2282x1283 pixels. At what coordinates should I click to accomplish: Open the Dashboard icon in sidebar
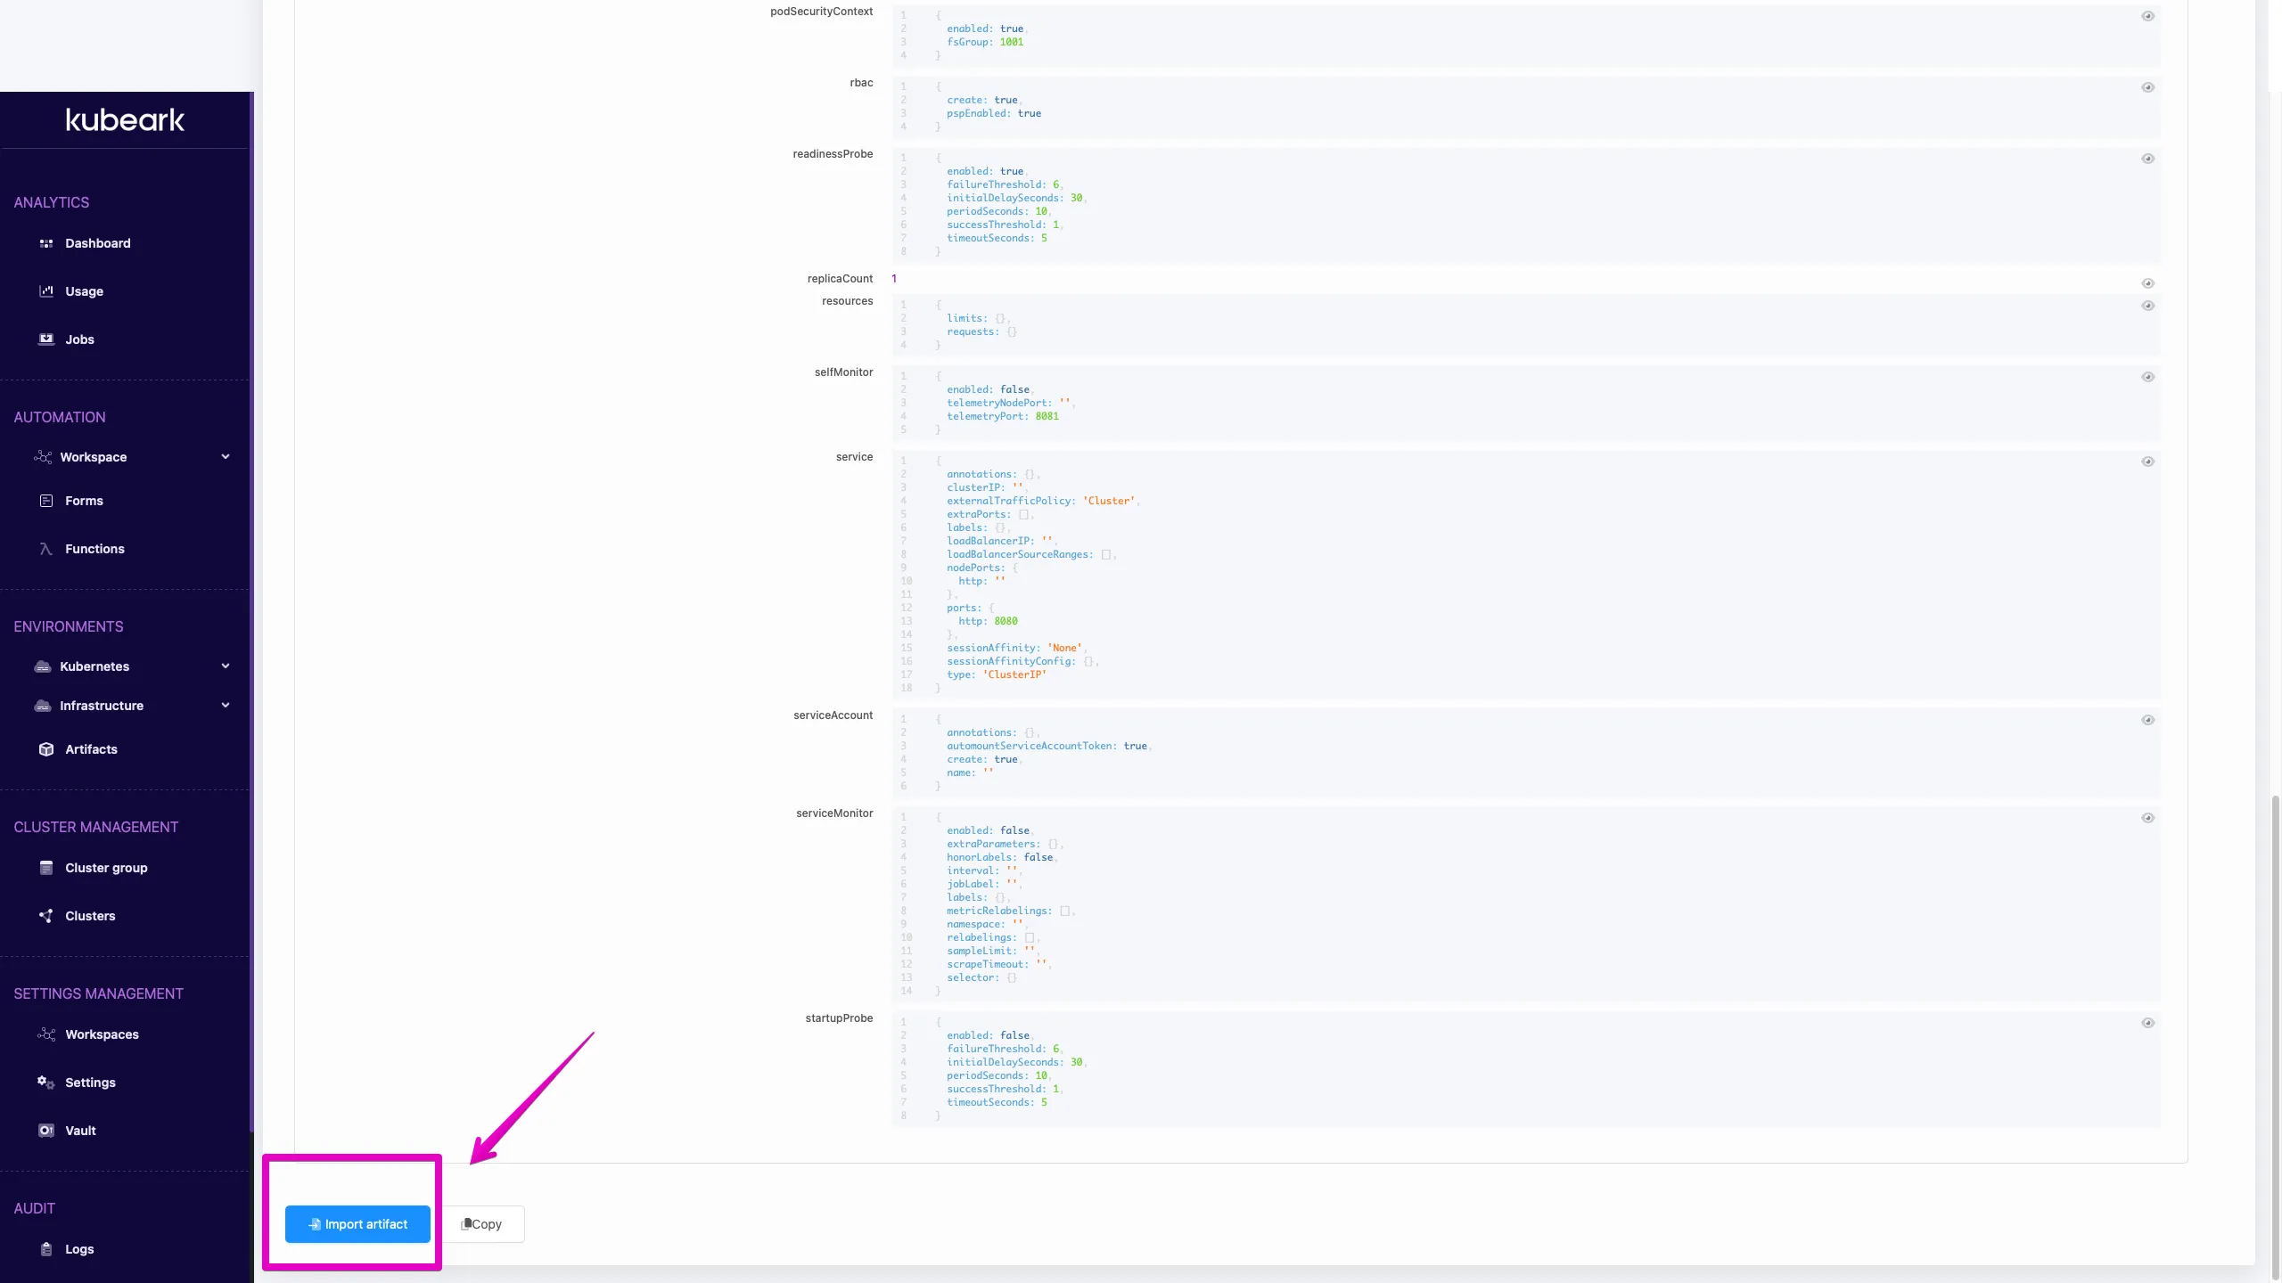click(46, 243)
